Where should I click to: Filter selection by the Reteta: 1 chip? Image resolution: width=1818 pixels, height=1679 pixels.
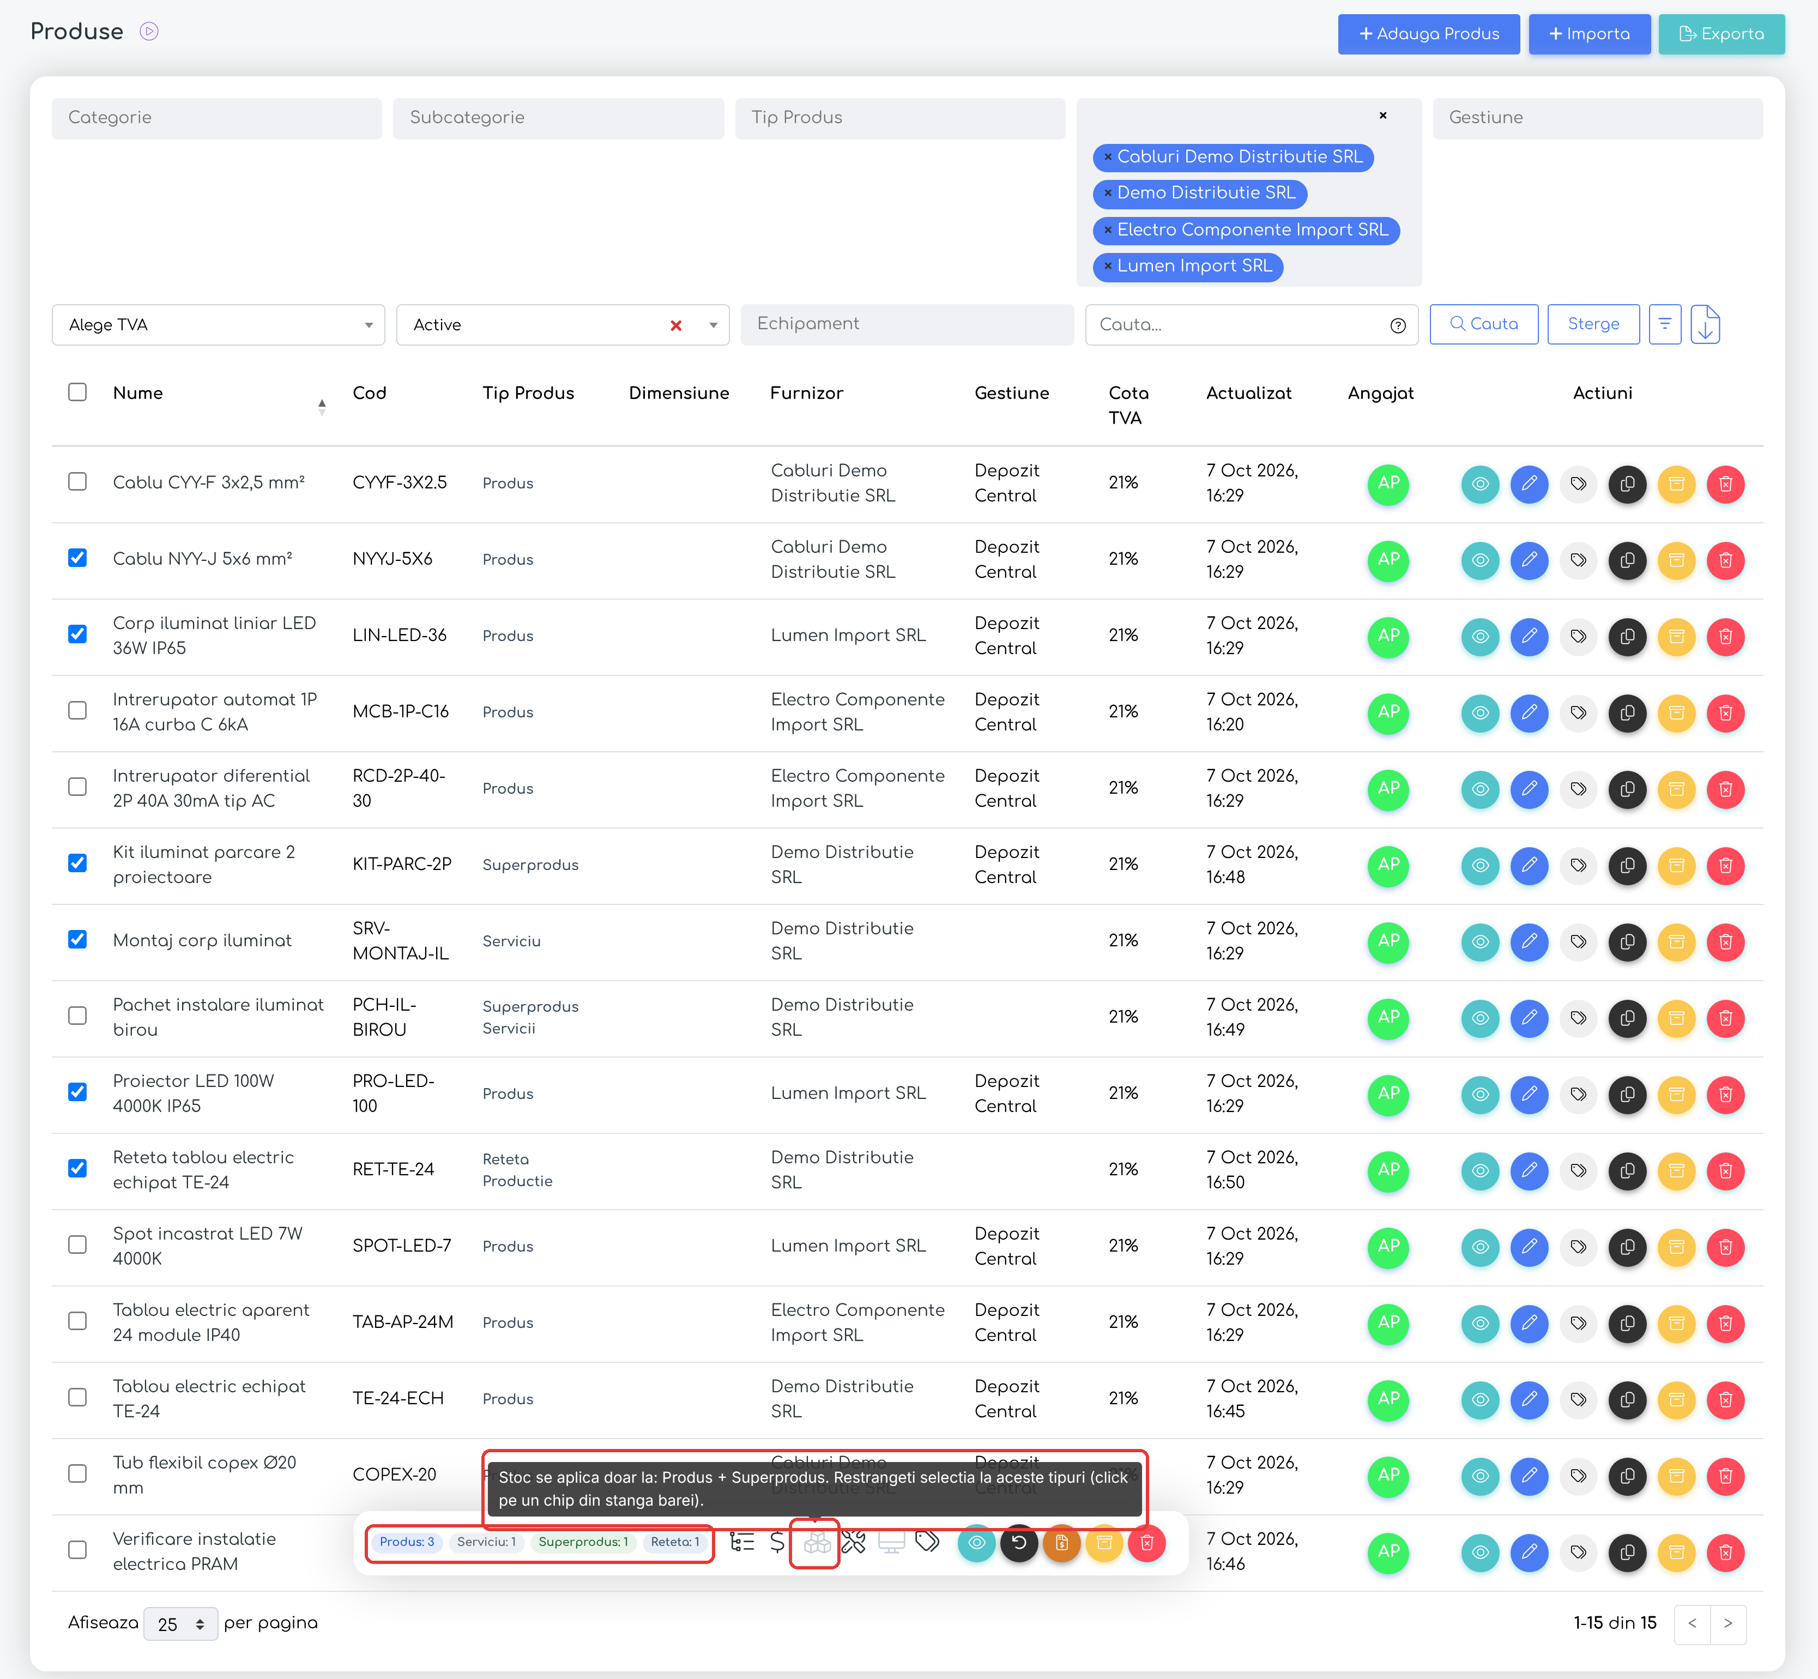(x=675, y=1542)
